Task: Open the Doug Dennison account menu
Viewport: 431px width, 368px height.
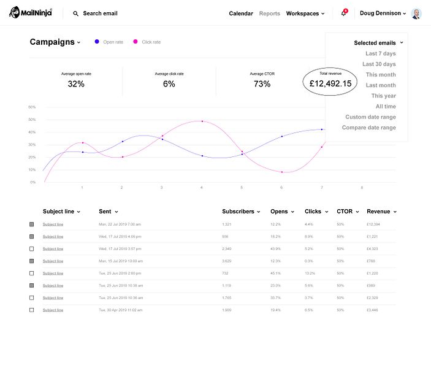Action: [383, 13]
